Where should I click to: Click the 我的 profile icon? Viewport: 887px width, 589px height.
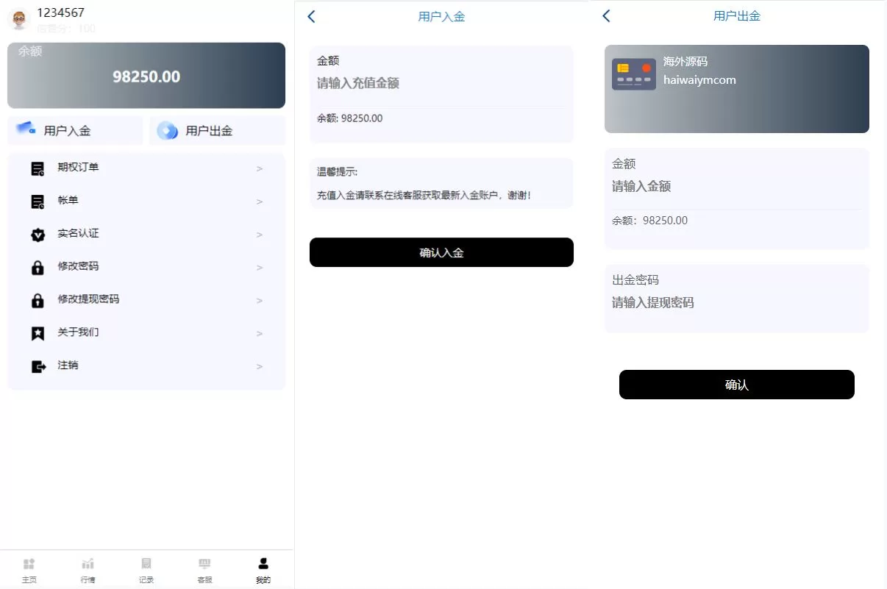click(x=263, y=564)
